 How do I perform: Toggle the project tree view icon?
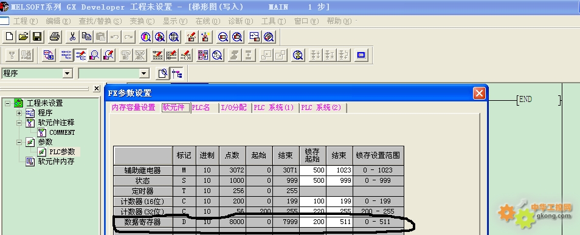coord(177,73)
